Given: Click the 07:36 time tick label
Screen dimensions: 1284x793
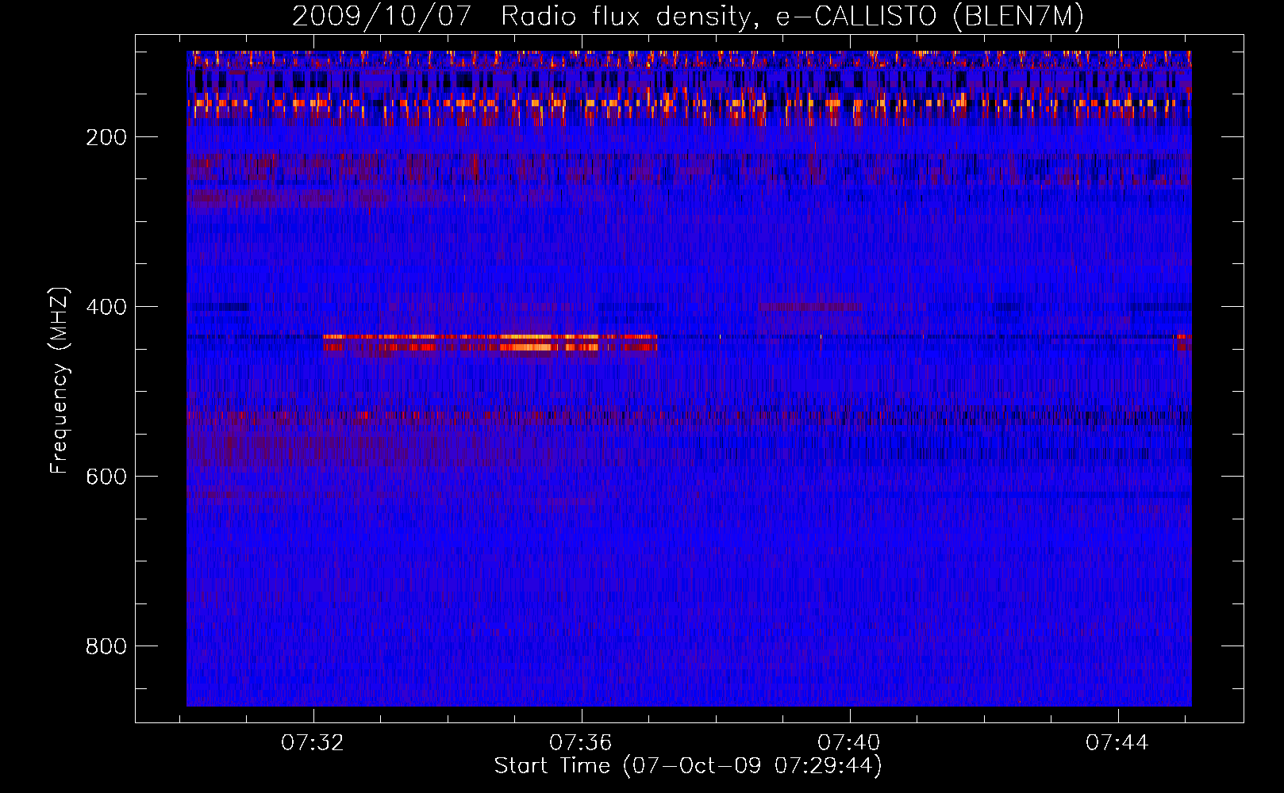Looking at the screenshot, I should click(x=582, y=742).
